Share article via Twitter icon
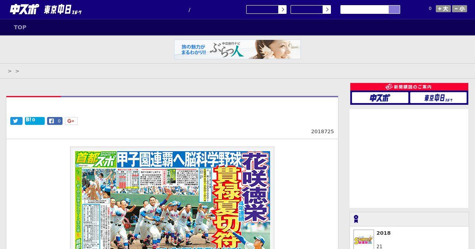Screen dimensions: 475x249 click(16, 121)
